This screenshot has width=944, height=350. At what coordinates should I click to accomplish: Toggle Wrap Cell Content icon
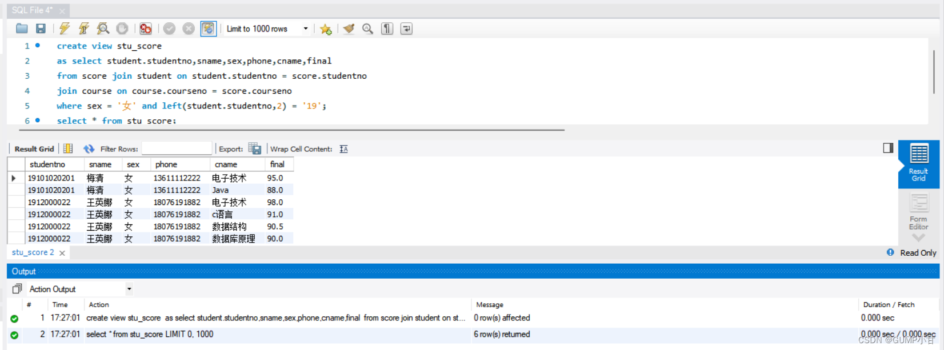(343, 148)
